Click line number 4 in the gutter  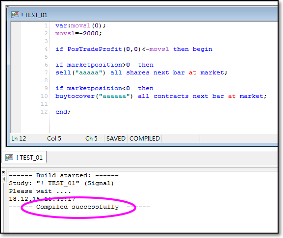coord(46,49)
